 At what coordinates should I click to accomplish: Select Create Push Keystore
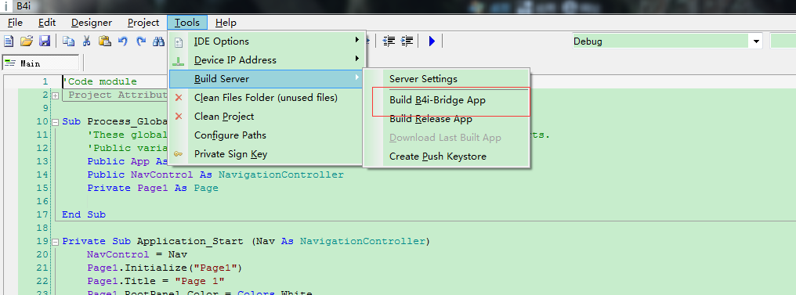tap(447, 156)
